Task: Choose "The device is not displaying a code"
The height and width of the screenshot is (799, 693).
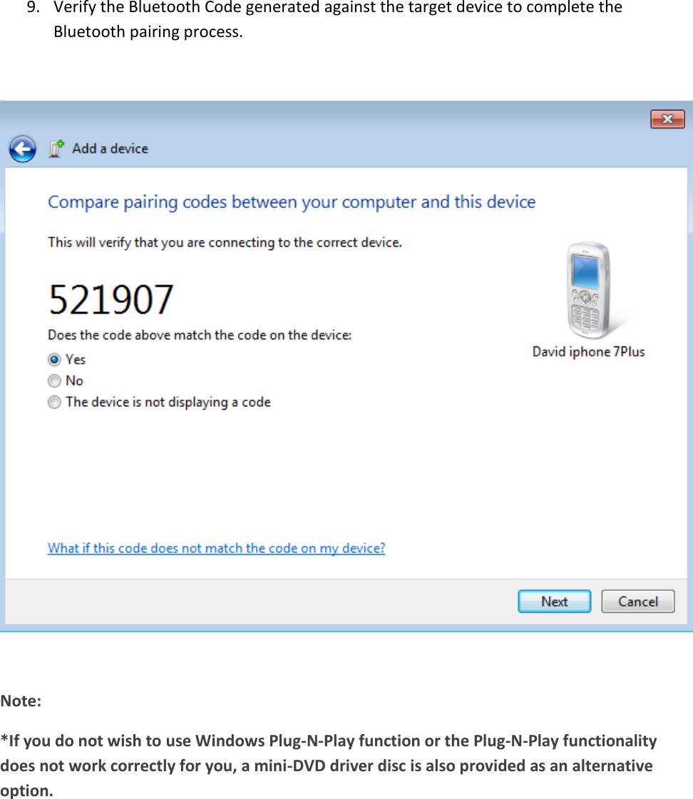Action: [x=54, y=402]
